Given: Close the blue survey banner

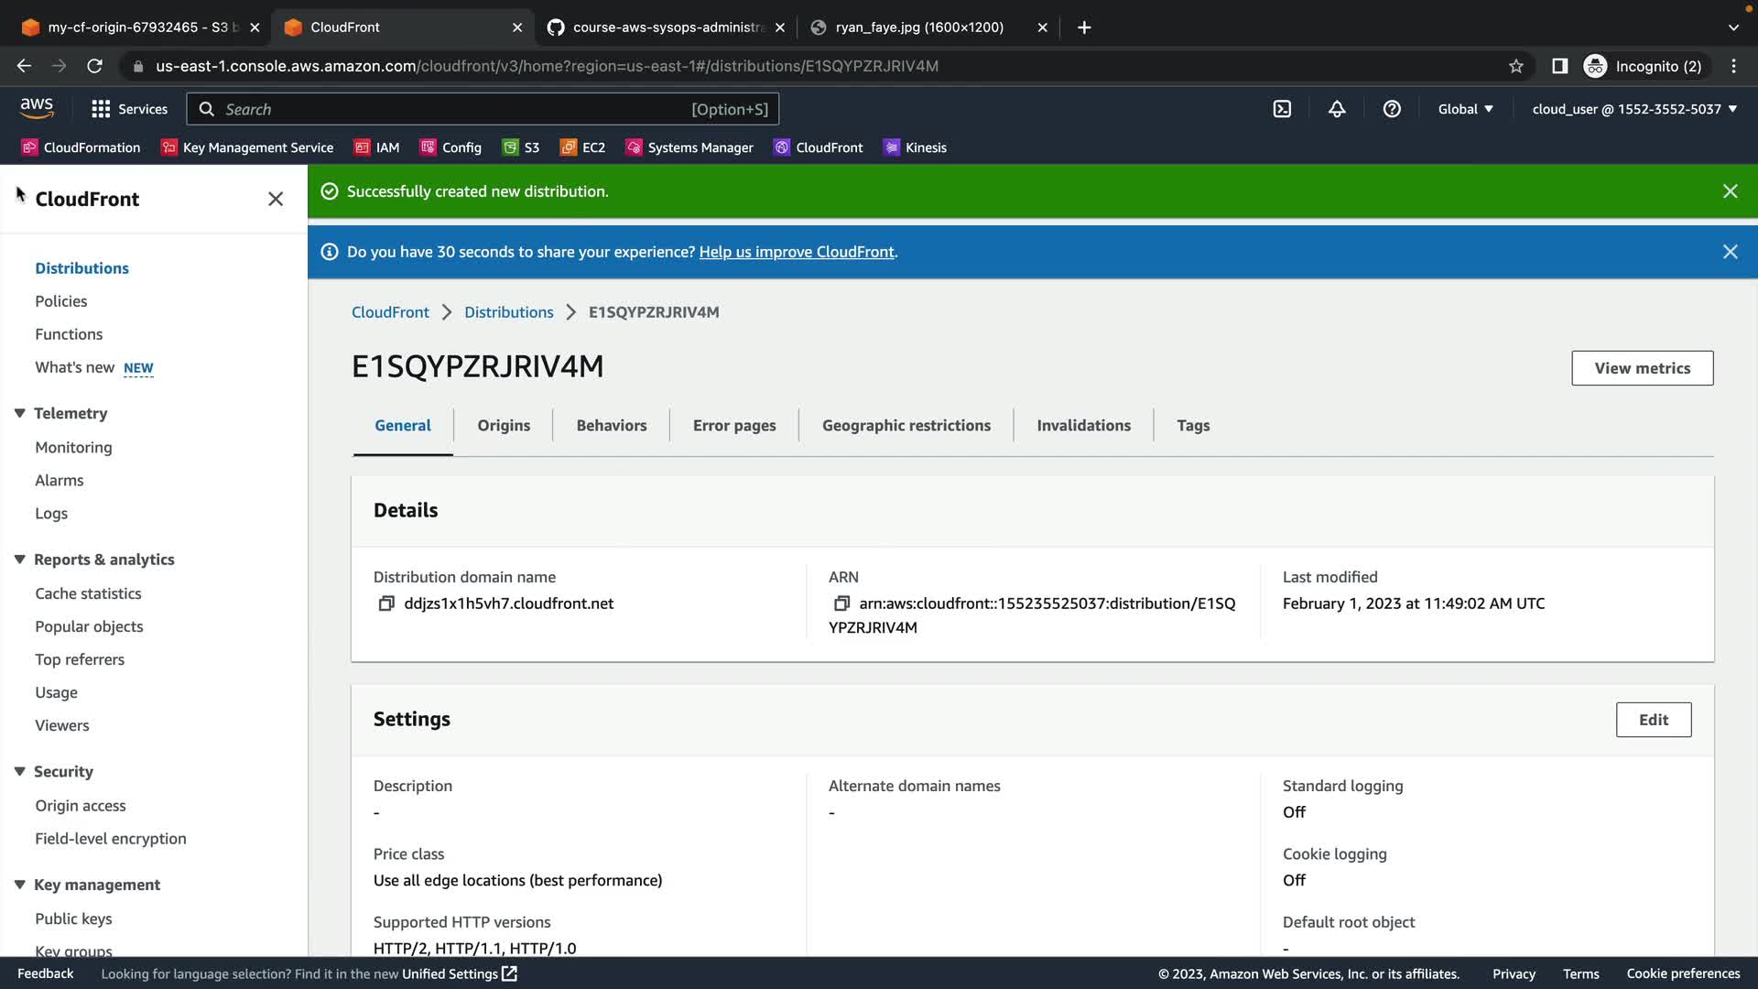Looking at the screenshot, I should [x=1730, y=252].
